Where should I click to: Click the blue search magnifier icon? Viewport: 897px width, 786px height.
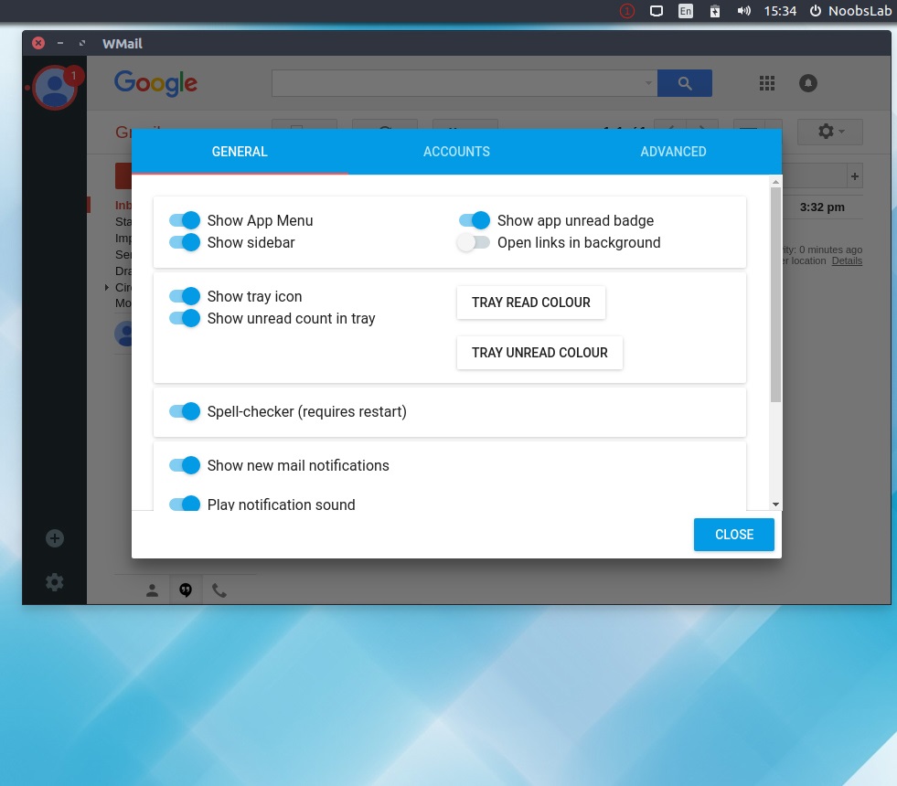684,82
